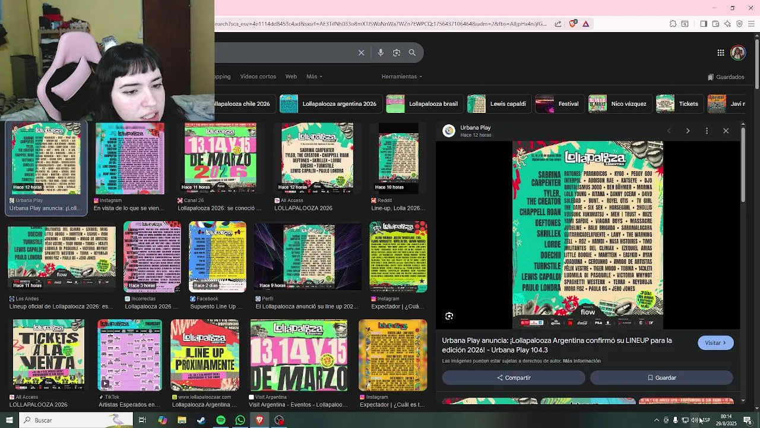Open Facebook Supuesto Line Up thumbnail

[217, 256]
